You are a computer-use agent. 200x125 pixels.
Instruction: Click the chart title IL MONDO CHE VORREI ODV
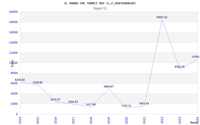[100, 3]
